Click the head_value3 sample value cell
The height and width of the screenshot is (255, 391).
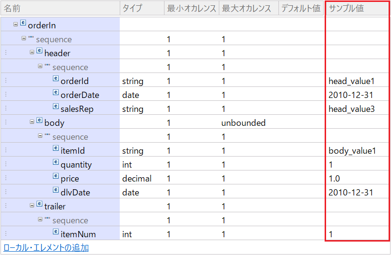(x=357, y=109)
